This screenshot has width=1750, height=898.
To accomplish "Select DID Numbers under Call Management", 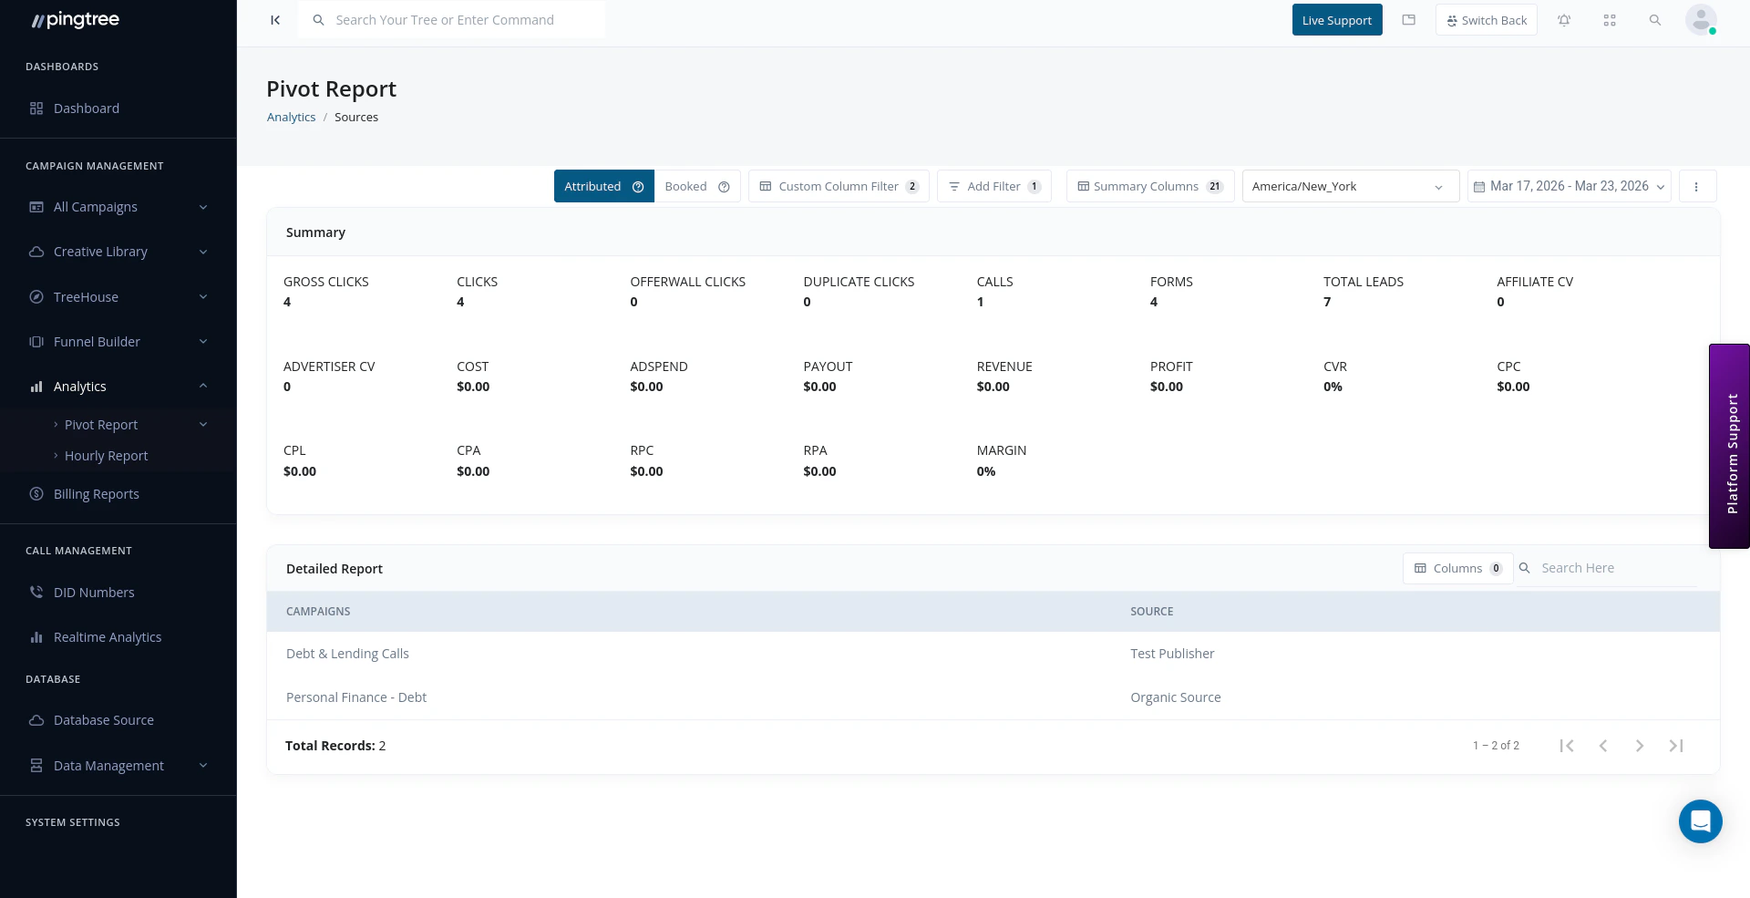I will pos(94,592).
